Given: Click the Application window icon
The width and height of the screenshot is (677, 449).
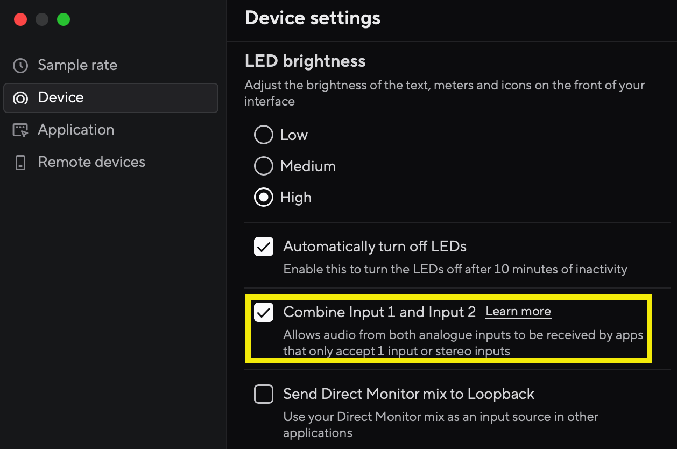Looking at the screenshot, I should 20,130.
